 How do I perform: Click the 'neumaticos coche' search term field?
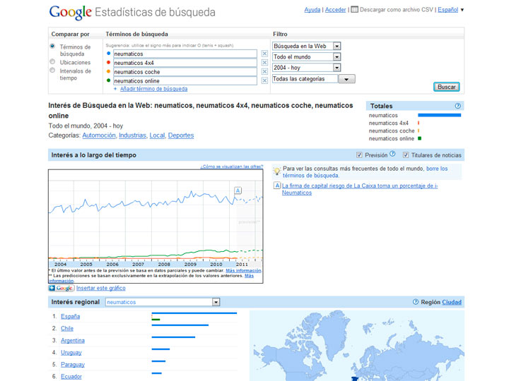(184, 72)
